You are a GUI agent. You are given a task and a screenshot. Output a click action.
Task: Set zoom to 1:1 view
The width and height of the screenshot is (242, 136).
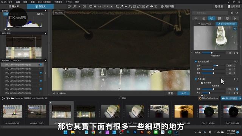tap(99, 6)
